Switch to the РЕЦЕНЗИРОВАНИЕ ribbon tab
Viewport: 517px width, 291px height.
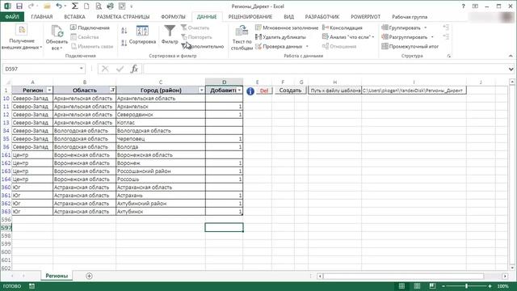point(250,16)
